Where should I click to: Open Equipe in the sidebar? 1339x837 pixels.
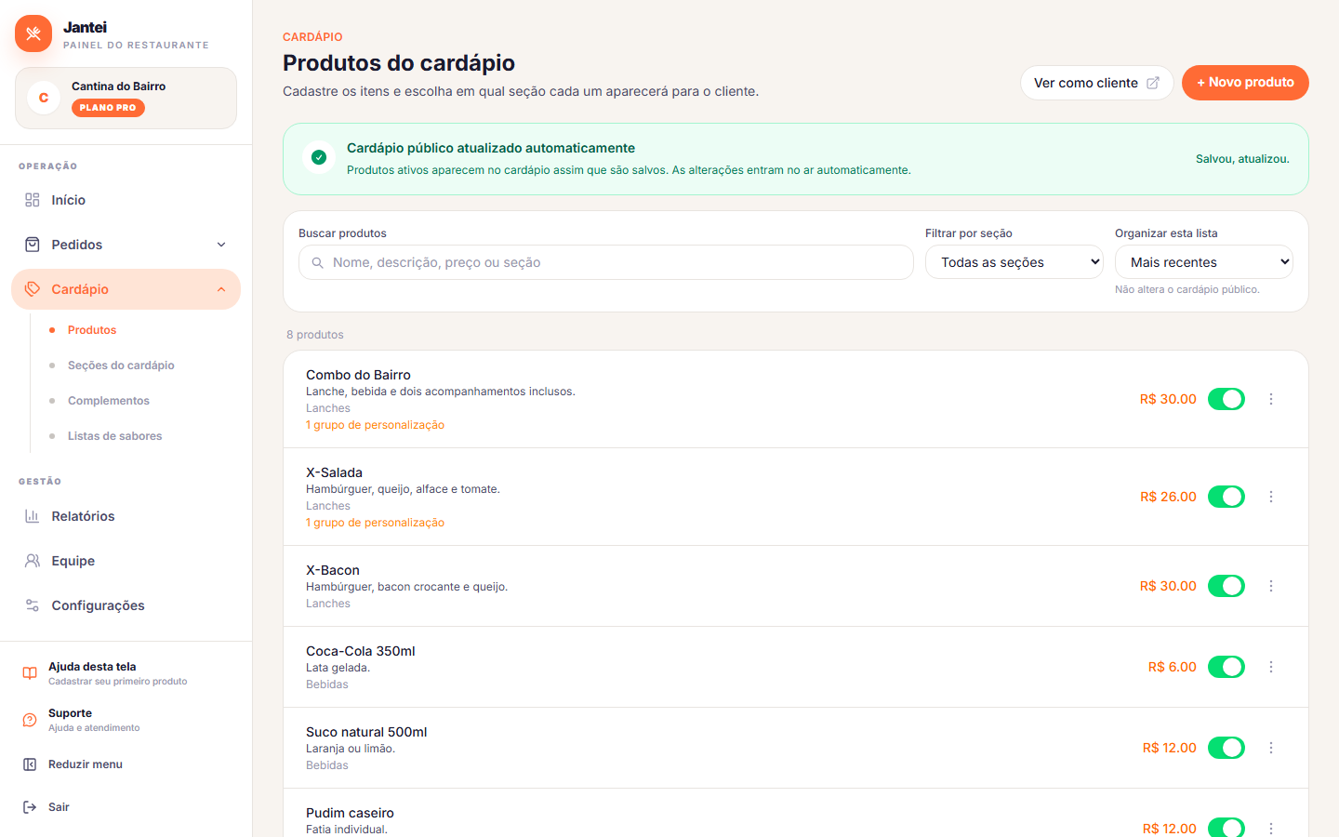[126, 561]
